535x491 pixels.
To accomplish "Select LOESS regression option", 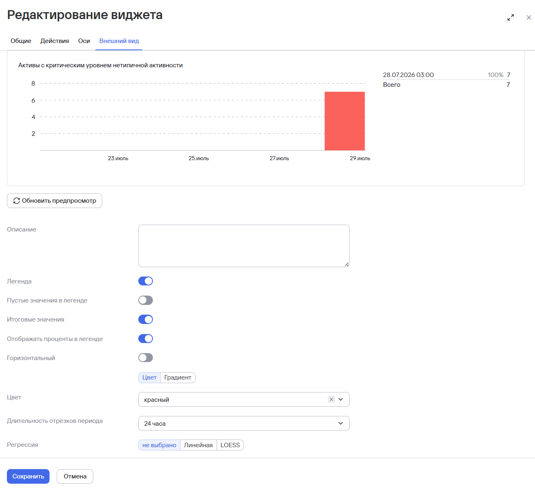I will click(230, 445).
